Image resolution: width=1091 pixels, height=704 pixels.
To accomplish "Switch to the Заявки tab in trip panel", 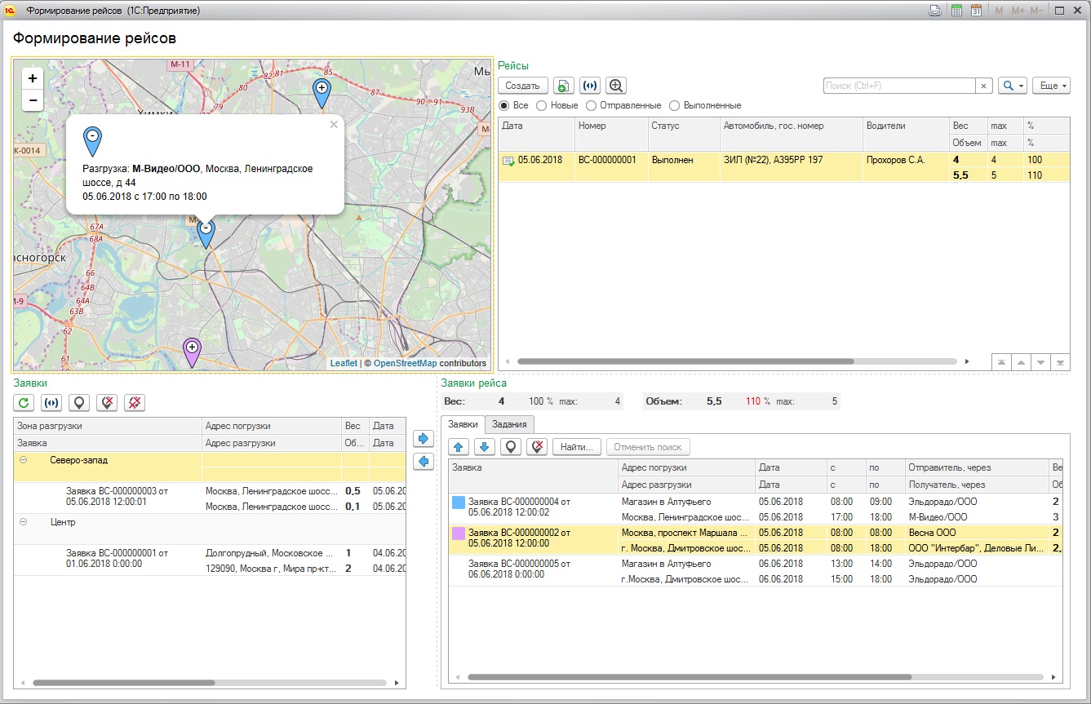I will [x=463, y=424].
